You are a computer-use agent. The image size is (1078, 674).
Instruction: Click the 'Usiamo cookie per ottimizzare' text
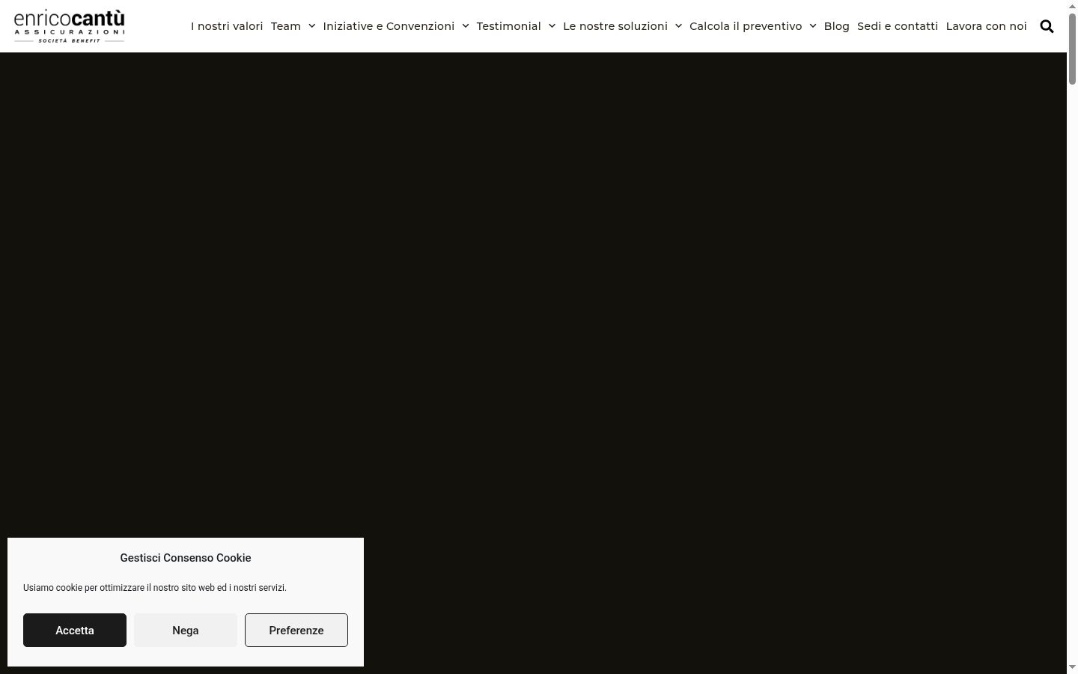click(155, 588)
